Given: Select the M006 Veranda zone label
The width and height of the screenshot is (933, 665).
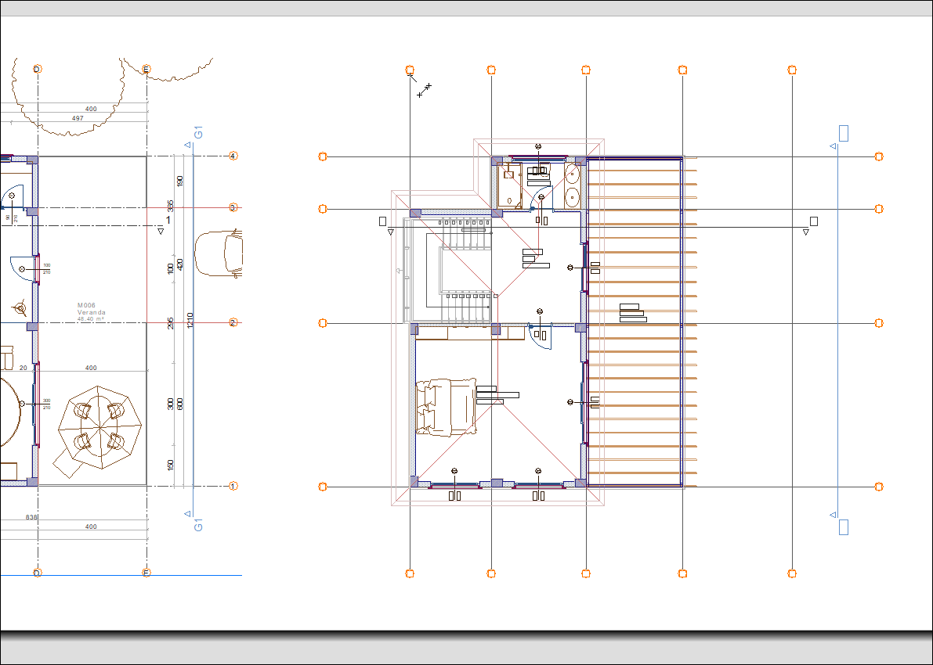Looking at the screenshot, I should [91, 312].
